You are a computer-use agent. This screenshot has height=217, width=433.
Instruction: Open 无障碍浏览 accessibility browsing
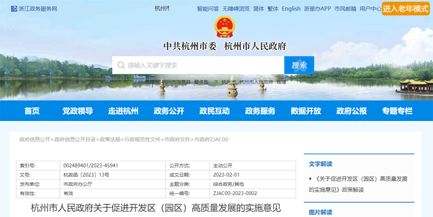(236, 9)
